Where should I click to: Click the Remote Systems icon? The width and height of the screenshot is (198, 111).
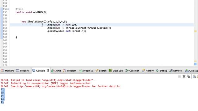(x=171, y=71)
